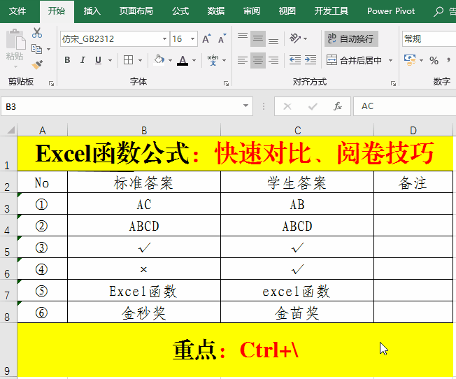456x379 pixels.
Task: Apply font color A swatch
Action: 183,60
